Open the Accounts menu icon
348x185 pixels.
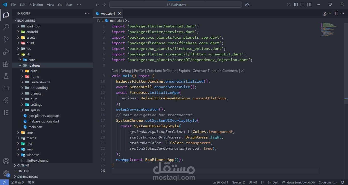point(6,161)
